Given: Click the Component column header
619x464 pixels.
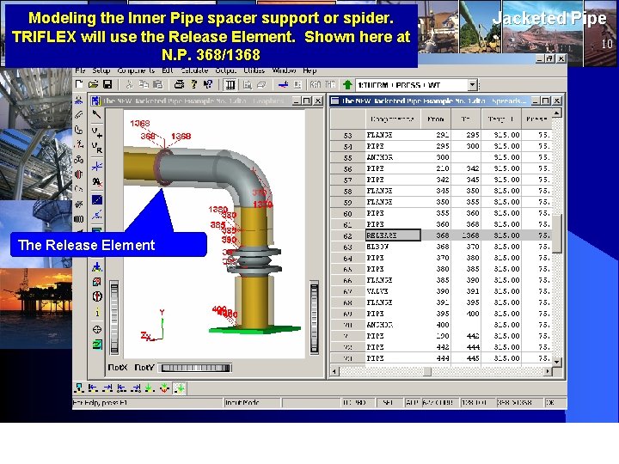Looking at the screenshot, I should pos(393,119).
